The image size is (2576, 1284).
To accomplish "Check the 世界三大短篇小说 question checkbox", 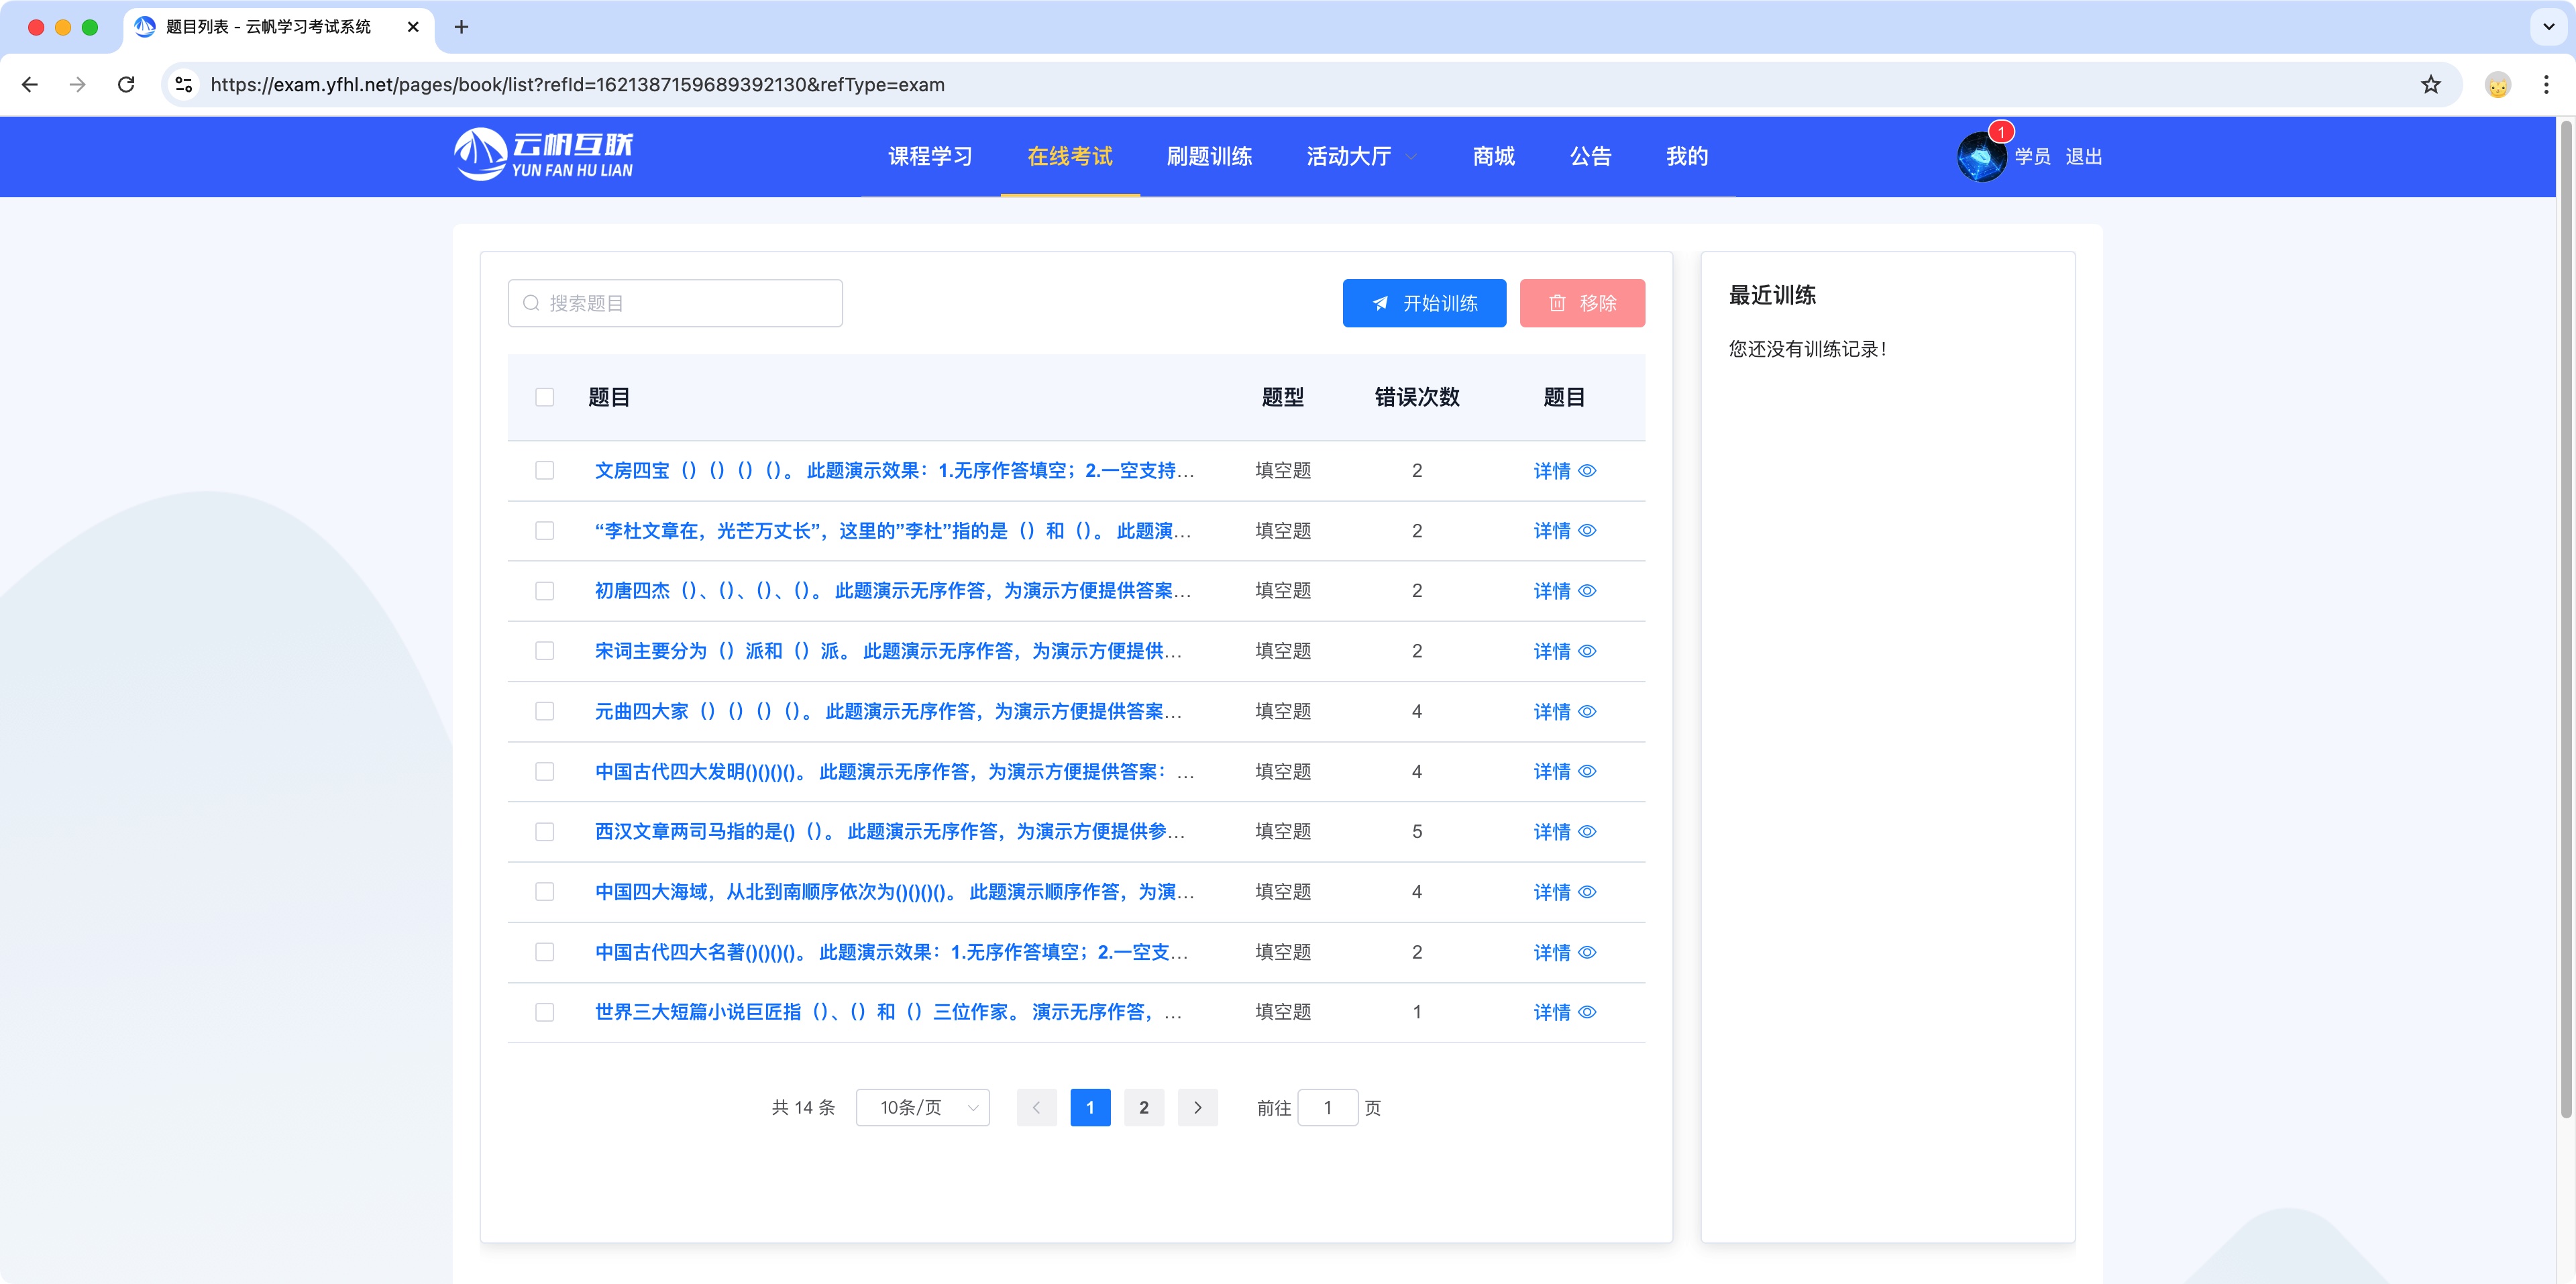I will (544, 1012).
